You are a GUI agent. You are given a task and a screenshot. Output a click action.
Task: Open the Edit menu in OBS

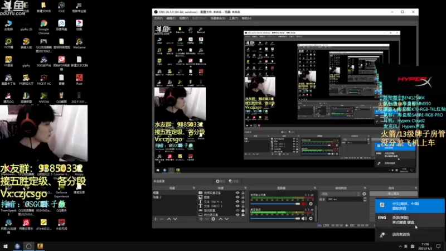pos(171,18)
